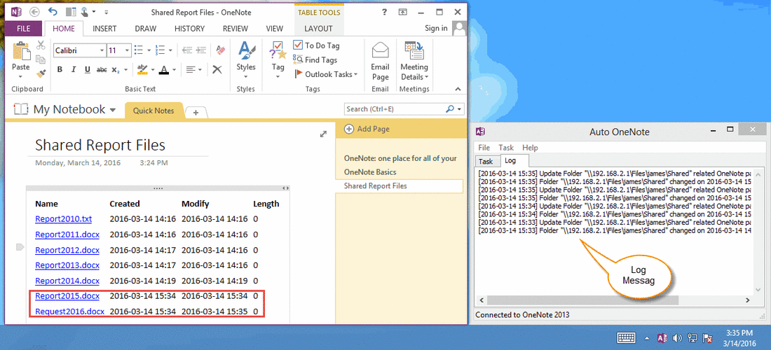
Task: Expand the Bullets dropdown arrow
Action: 148,50
